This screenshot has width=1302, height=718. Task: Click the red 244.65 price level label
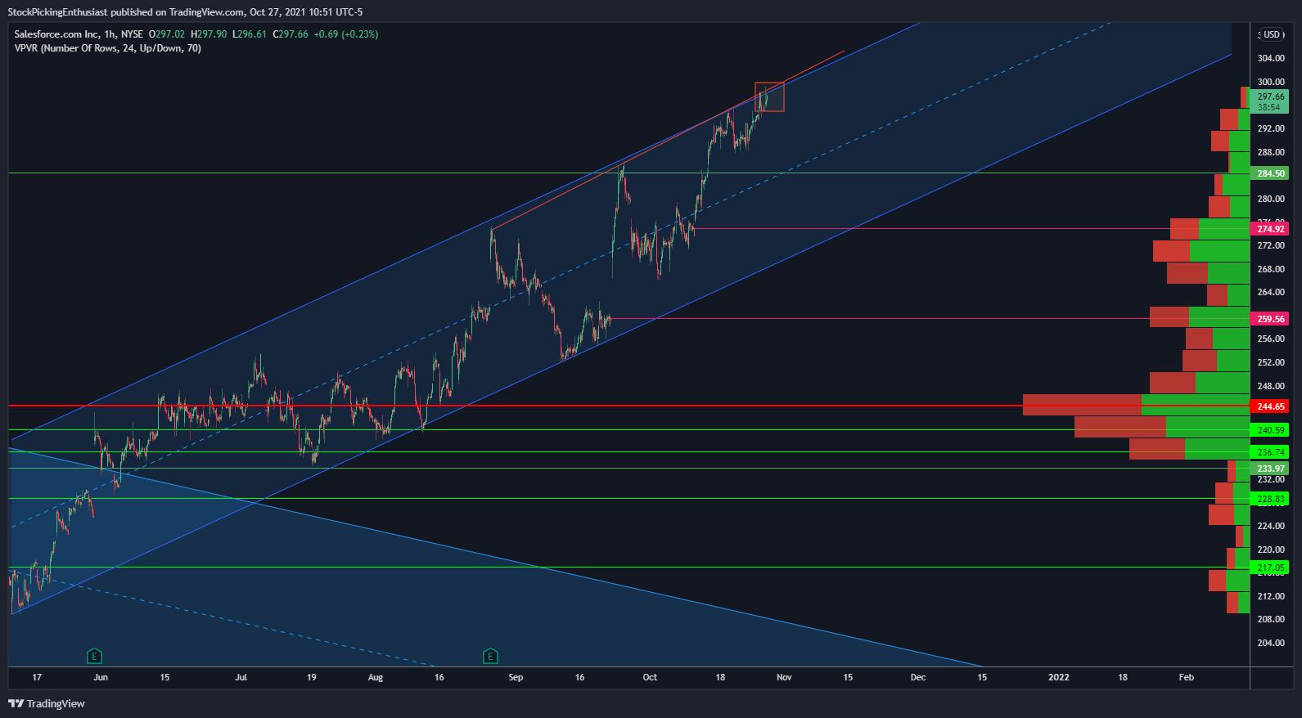1270,406
